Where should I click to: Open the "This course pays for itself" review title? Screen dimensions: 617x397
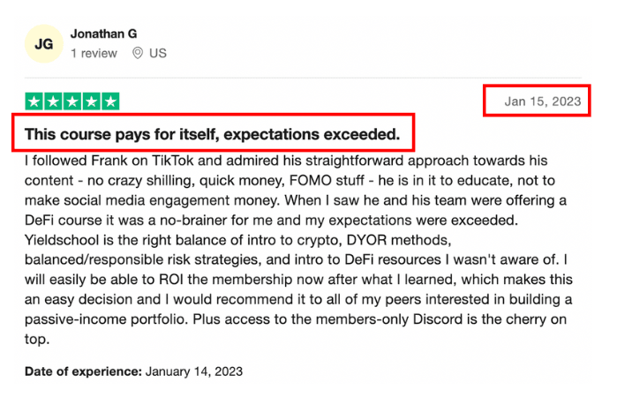(212, 135)
